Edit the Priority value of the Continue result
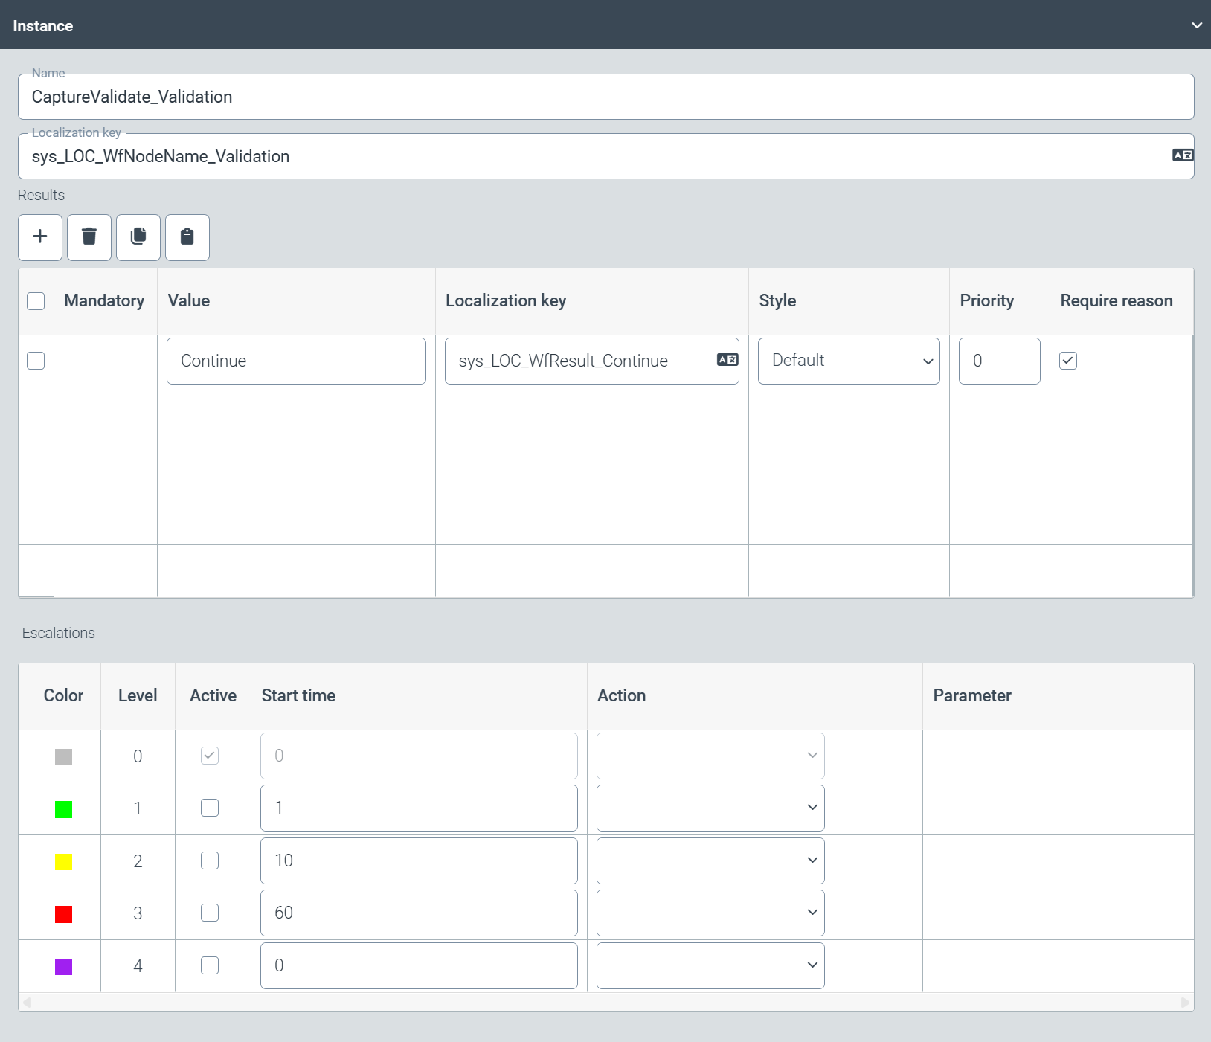 999,361
